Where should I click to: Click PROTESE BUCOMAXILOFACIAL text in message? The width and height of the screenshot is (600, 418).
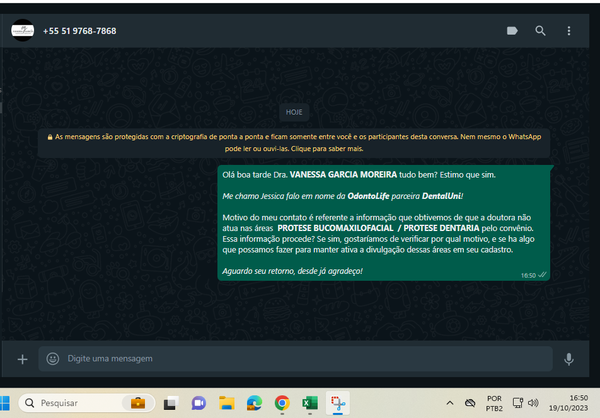(335, 228)
